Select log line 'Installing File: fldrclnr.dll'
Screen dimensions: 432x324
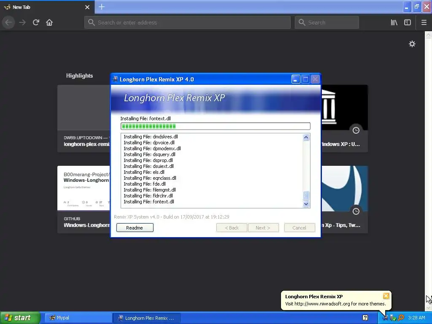(x=148, y=196)
